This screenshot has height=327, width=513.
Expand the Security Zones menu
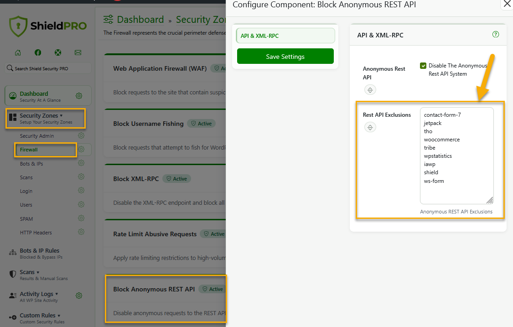[46, 119]
